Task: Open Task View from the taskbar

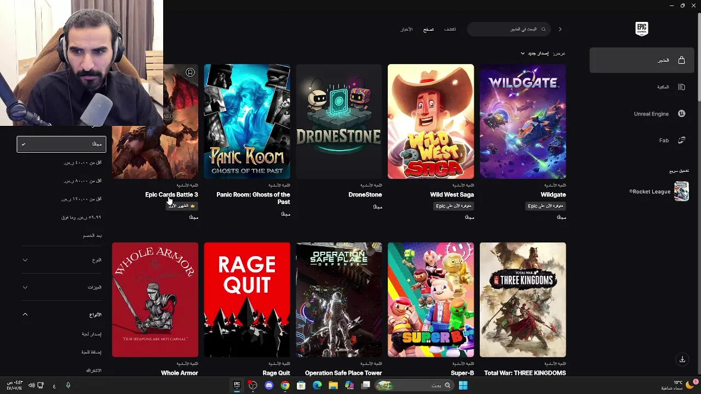Action: (365, 385)
